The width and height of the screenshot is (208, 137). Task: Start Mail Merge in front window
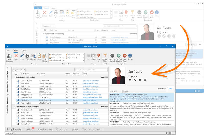coord(45,58)
